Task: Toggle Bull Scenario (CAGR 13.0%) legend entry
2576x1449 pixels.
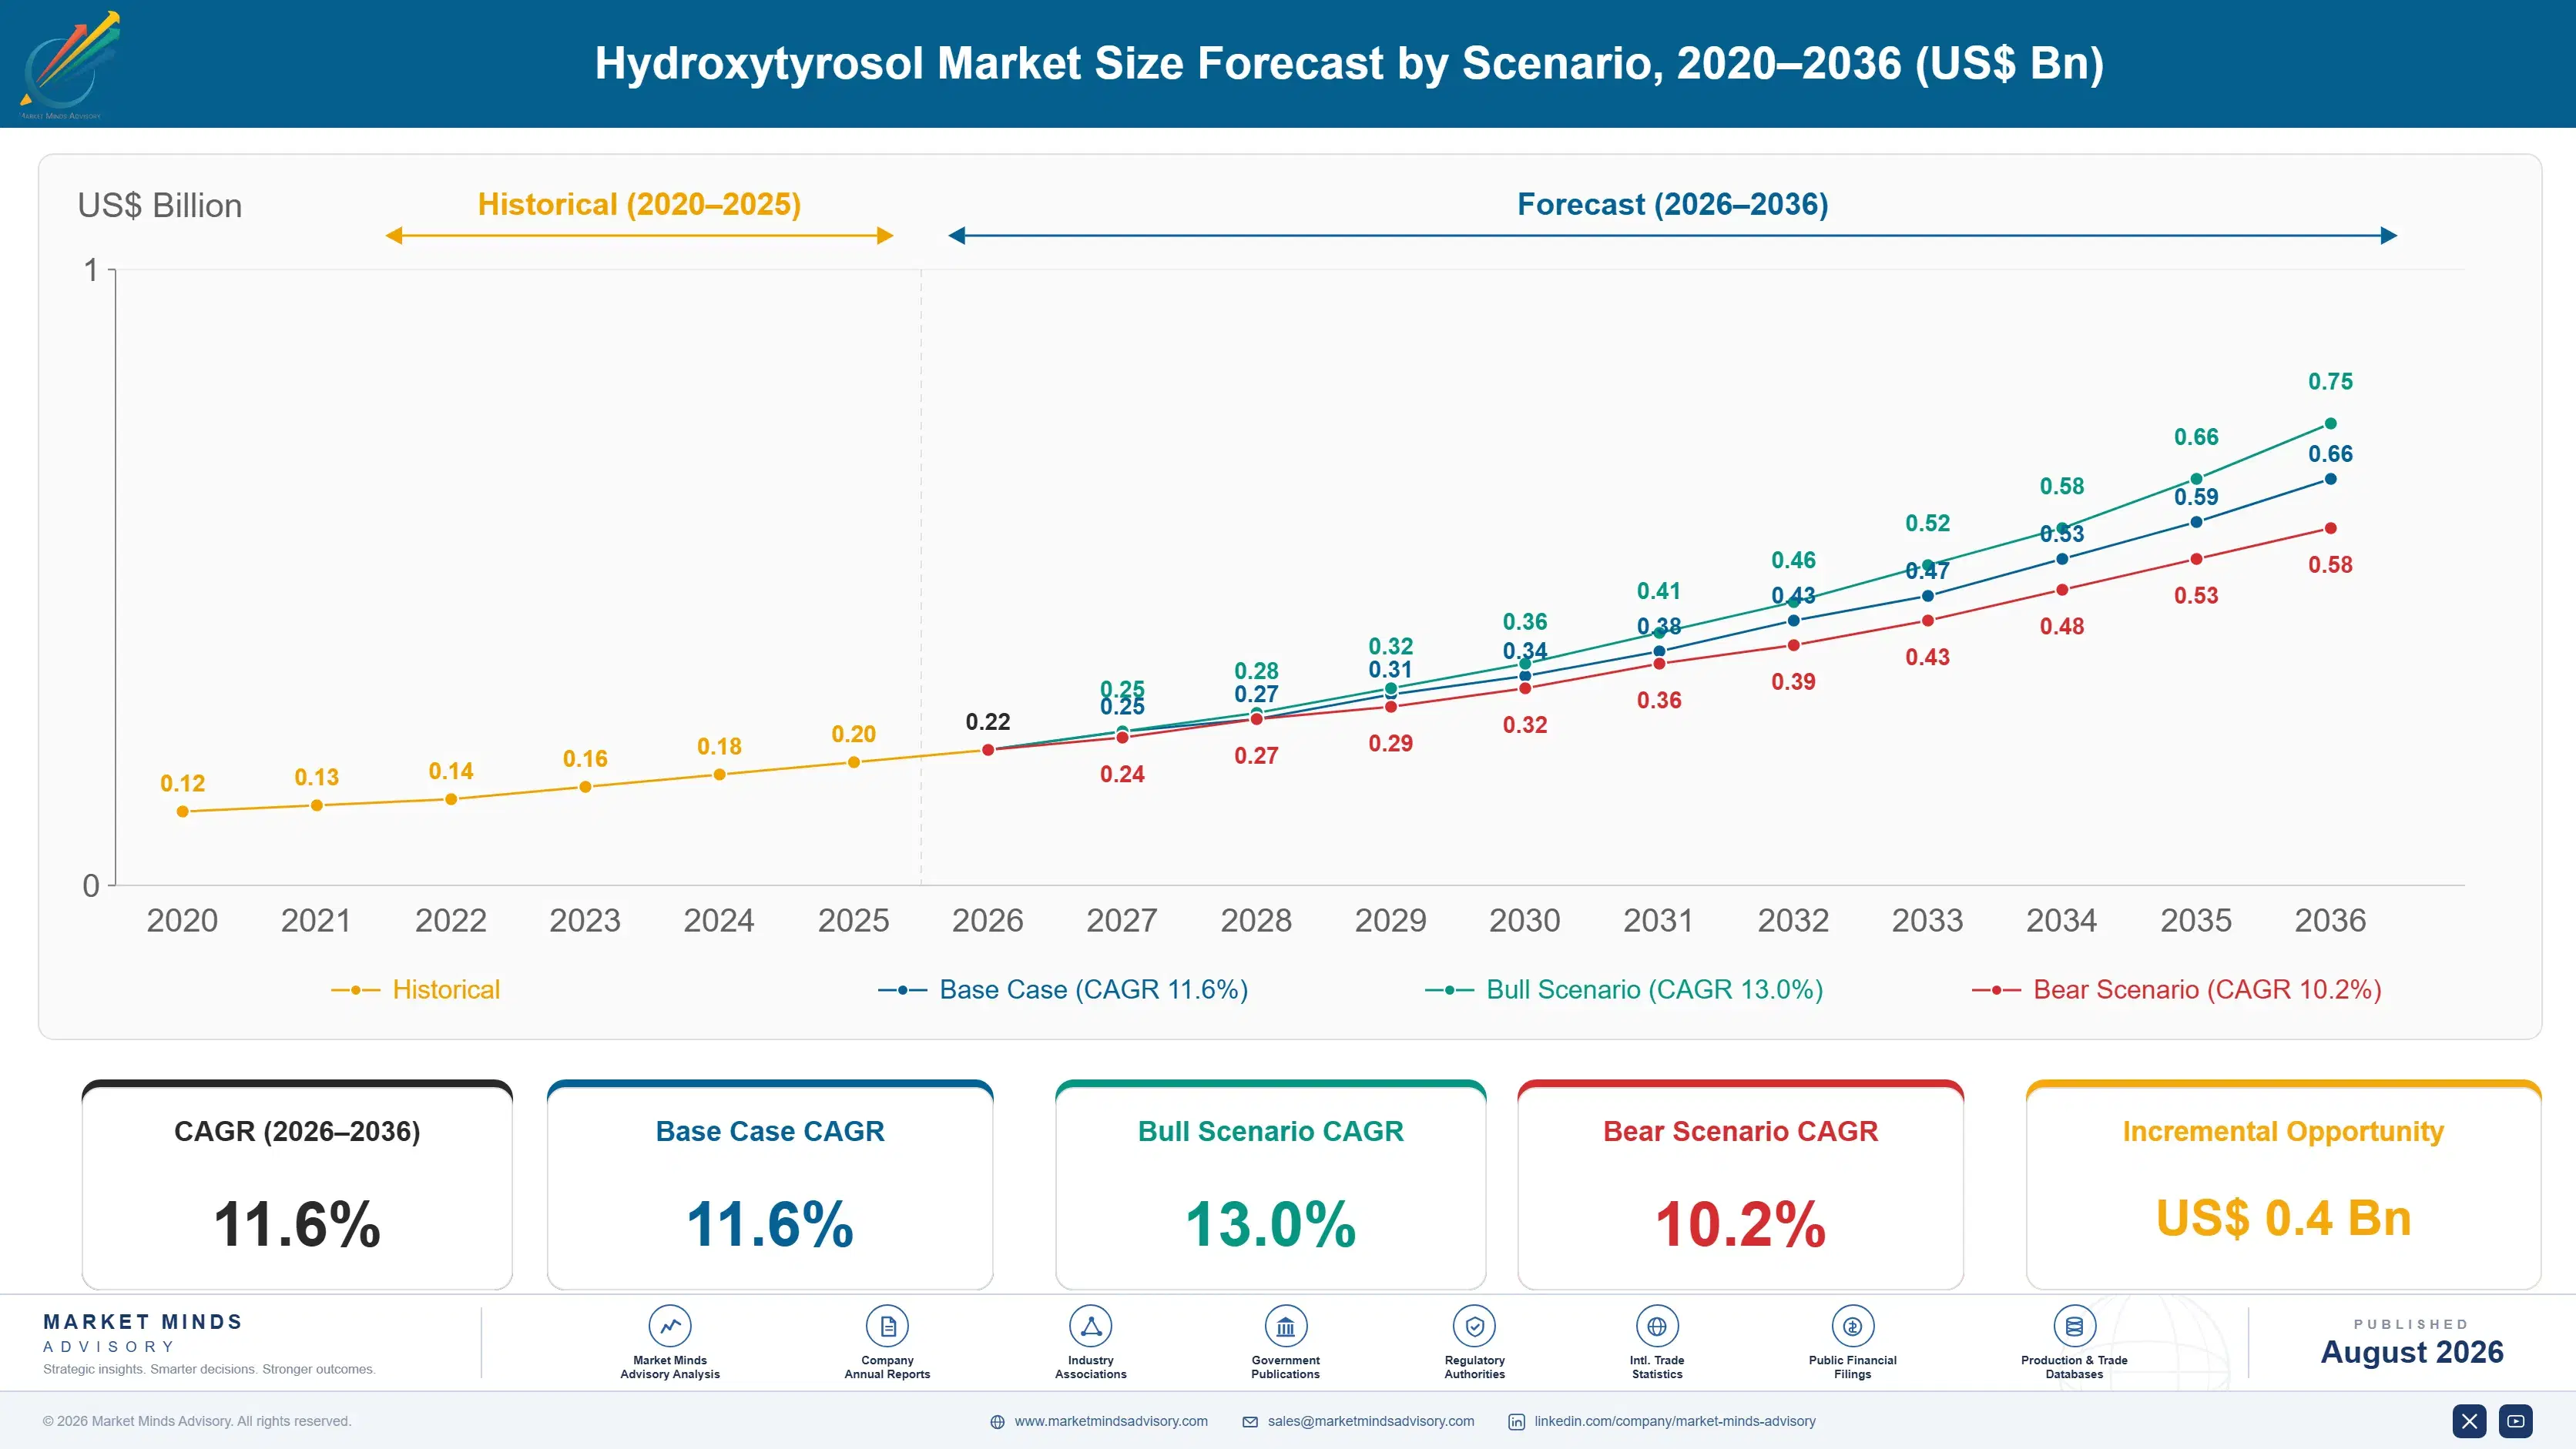Action: (1623, 989)
